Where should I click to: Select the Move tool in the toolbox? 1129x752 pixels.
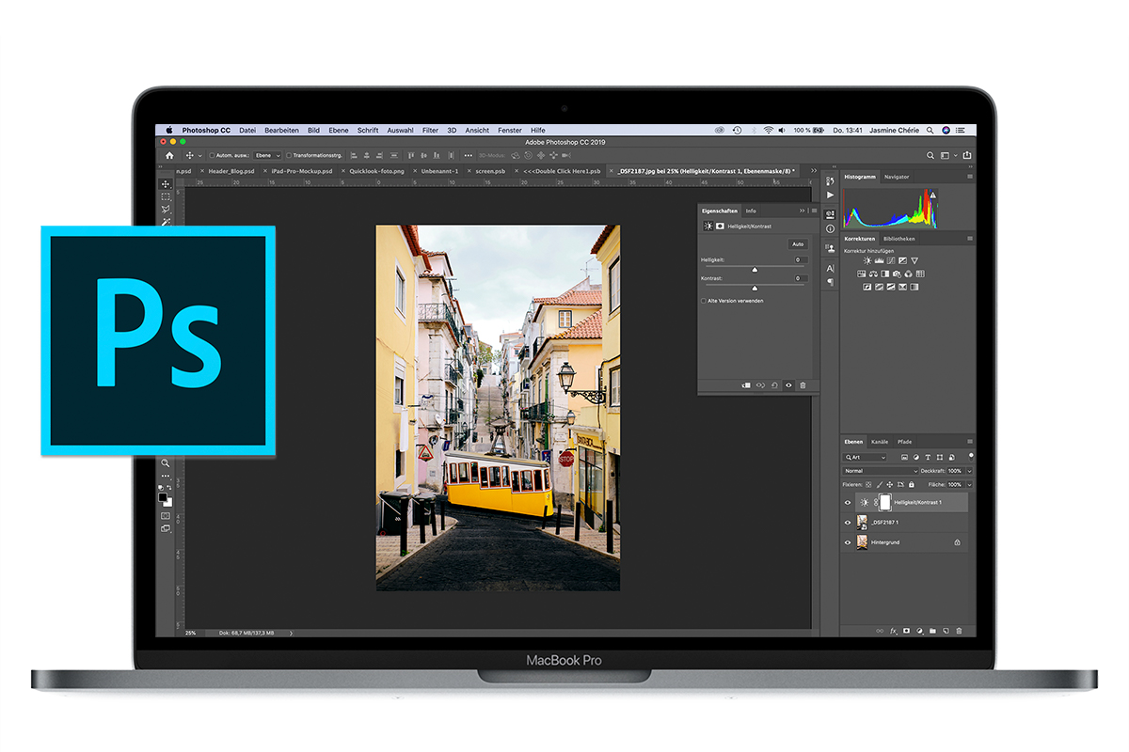[167, 184]
